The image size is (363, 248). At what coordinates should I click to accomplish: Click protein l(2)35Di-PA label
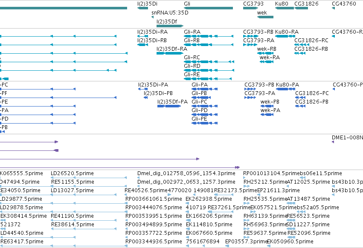[153, 85]
